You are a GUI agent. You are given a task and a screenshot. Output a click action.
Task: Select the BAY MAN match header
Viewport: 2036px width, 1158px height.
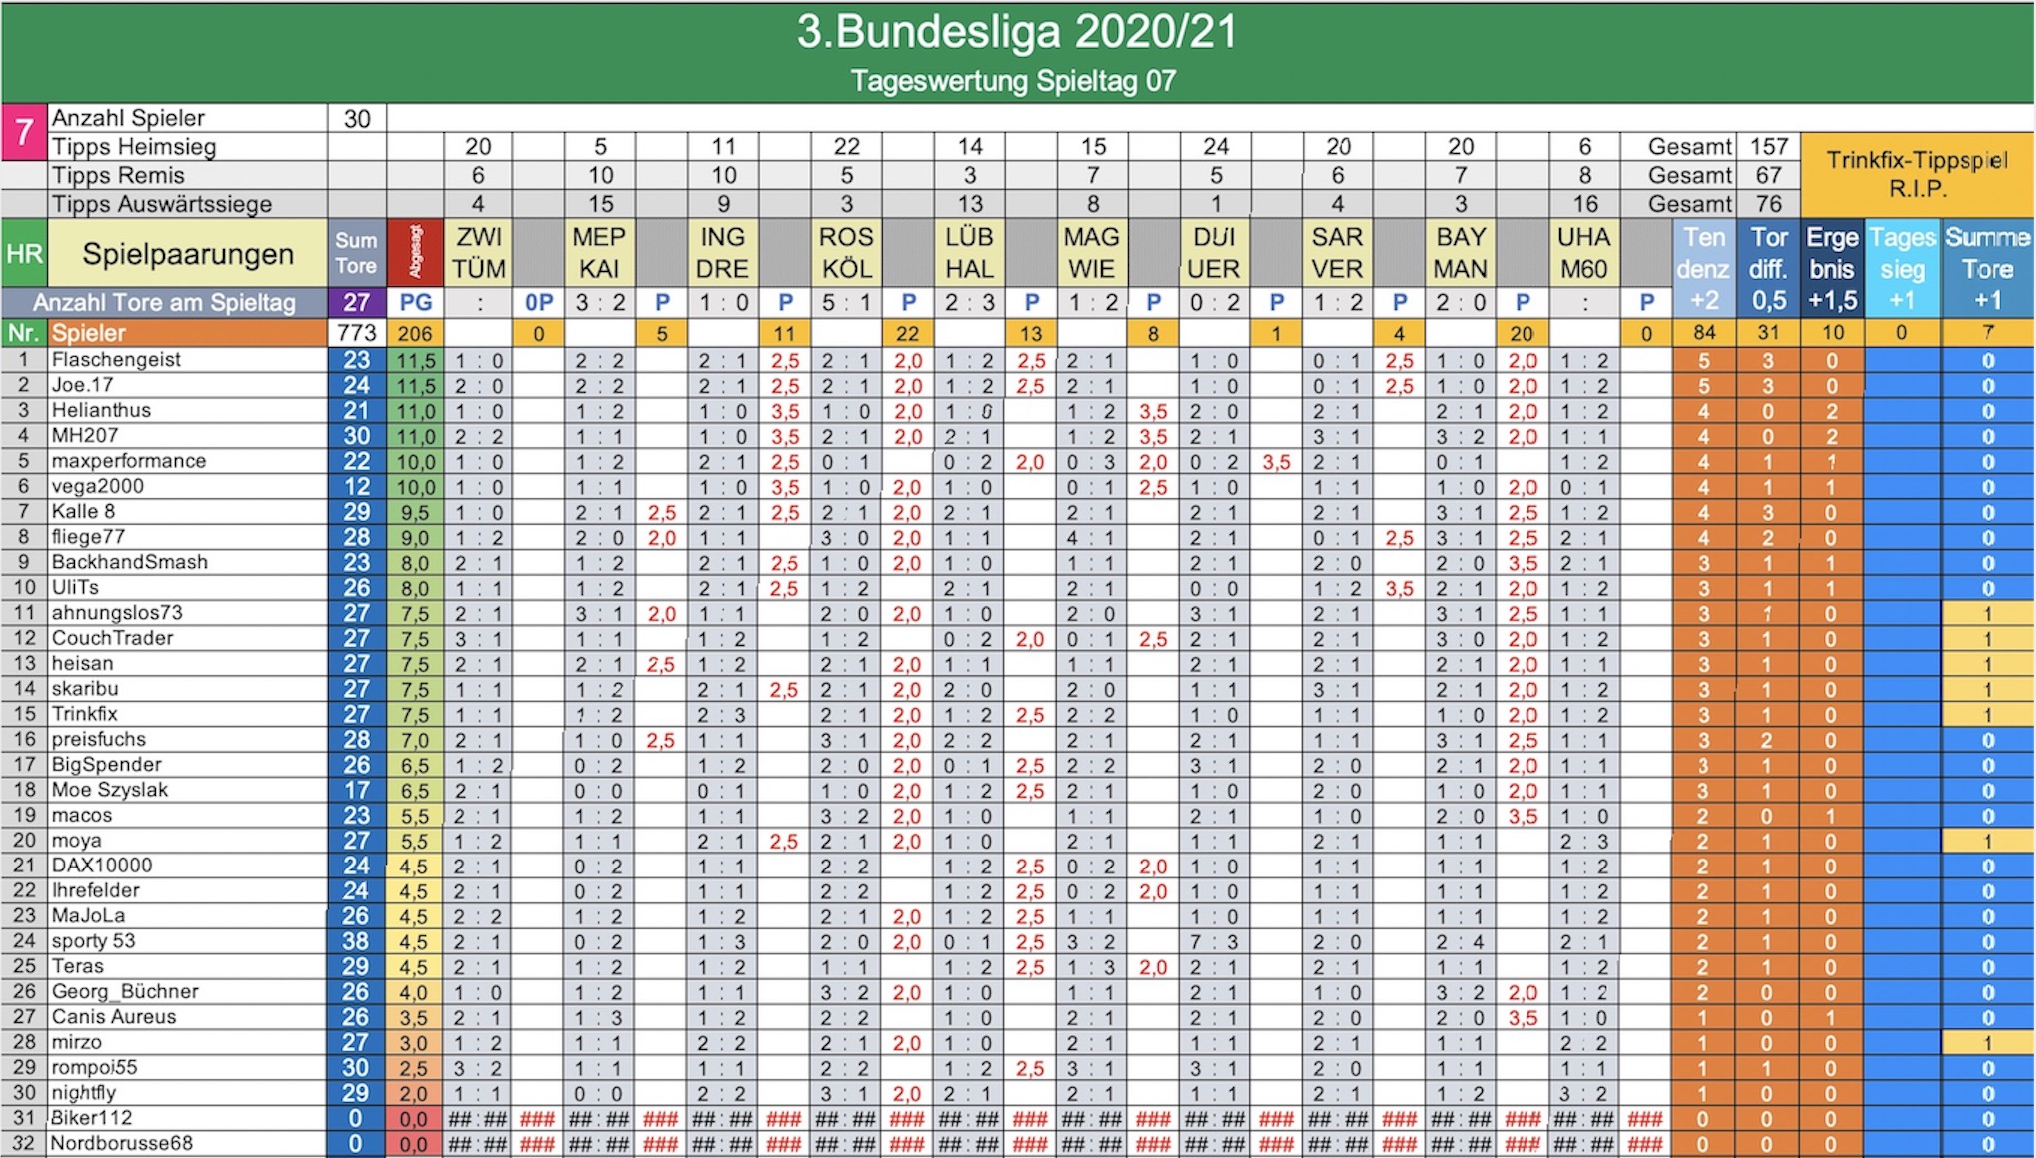[x=1461, y=253]
